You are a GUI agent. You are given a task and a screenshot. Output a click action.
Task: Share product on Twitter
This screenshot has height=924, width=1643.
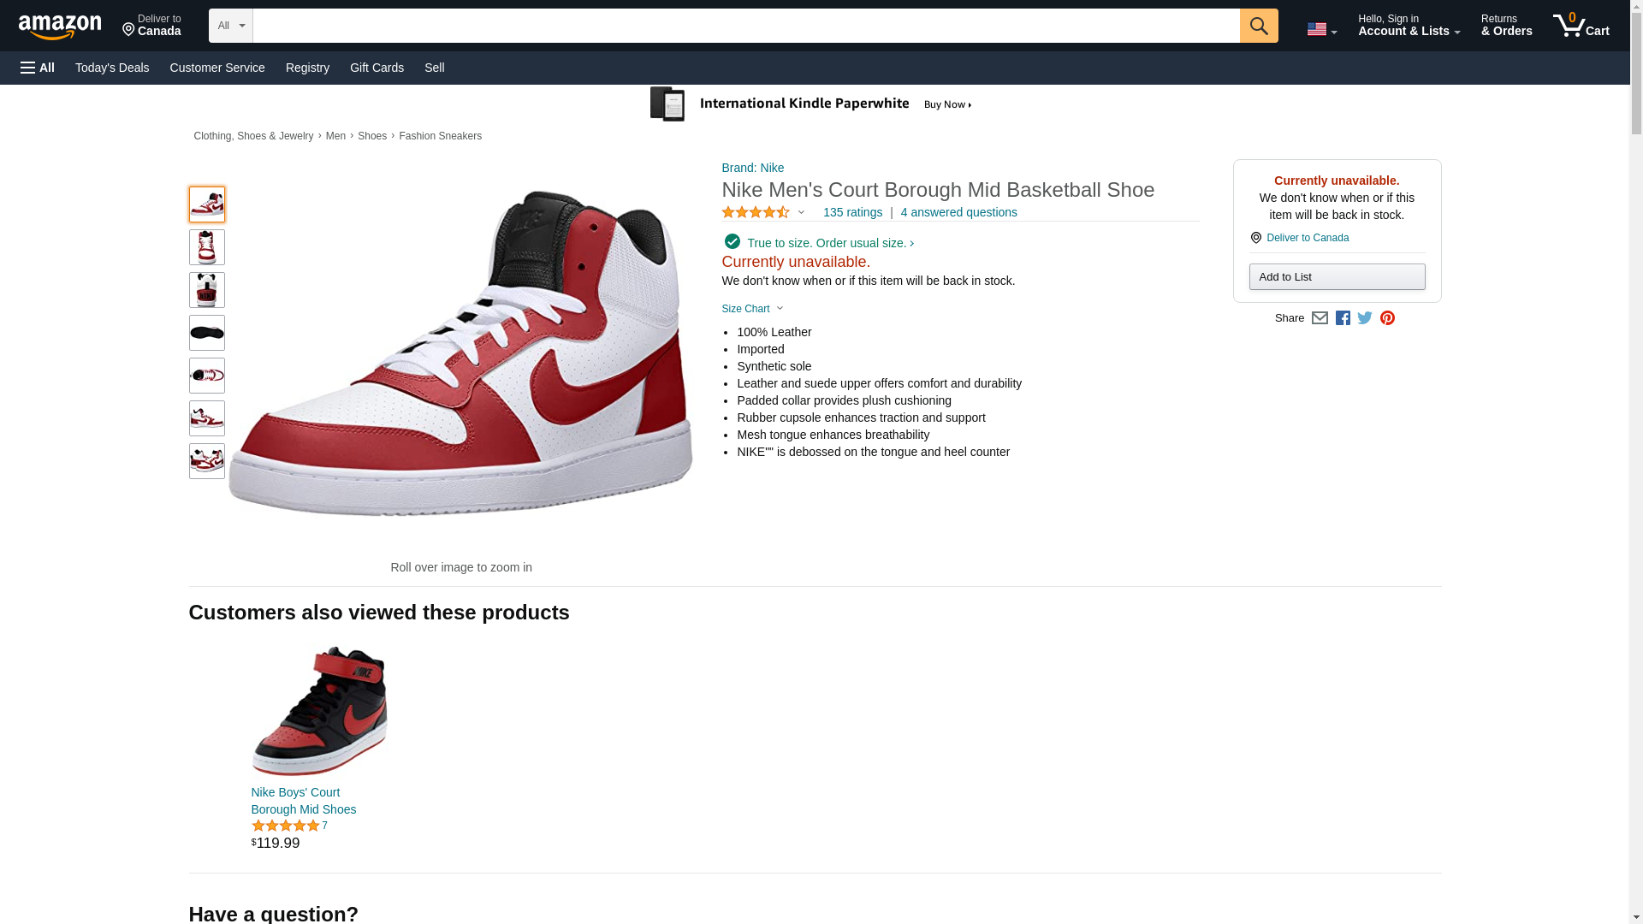click(x=1365, y=318)
